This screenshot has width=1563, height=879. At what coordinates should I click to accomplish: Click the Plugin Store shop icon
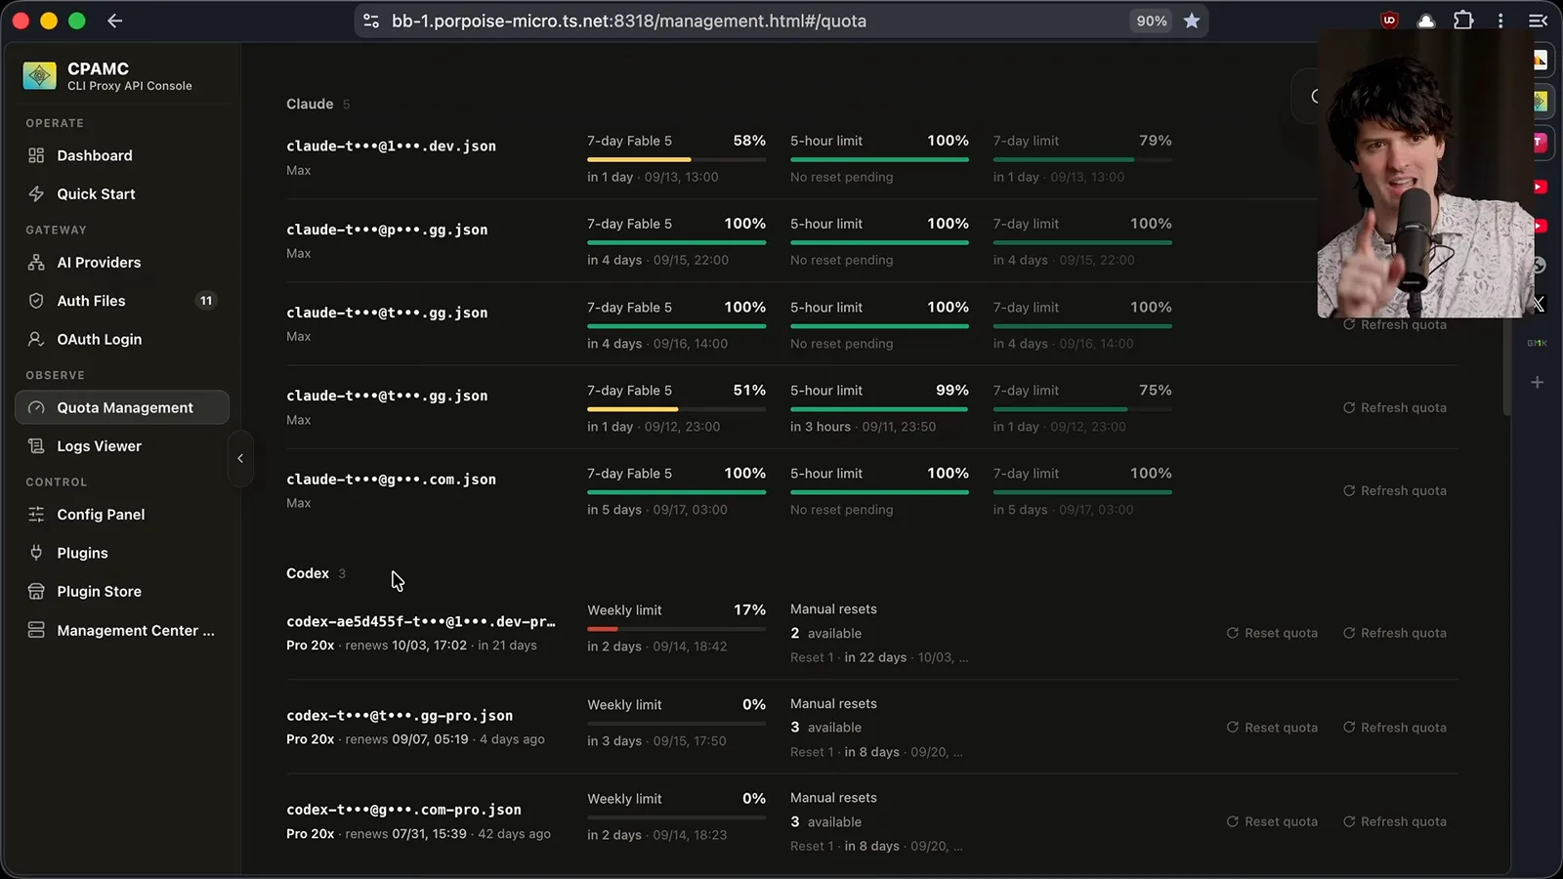coord(36,592)
